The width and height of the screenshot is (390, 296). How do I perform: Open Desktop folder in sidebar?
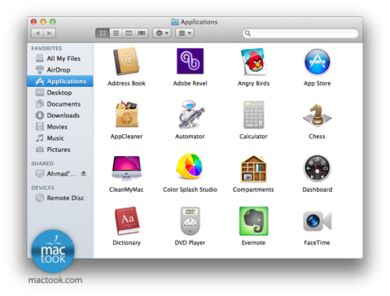pyautogui.click(x=60, y=93)
